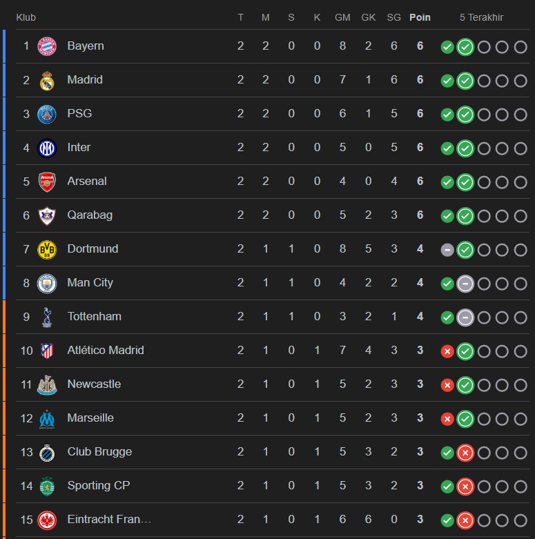Click the Klub column header
This screenshot has width=535, height=539.
tap(26, 17)
